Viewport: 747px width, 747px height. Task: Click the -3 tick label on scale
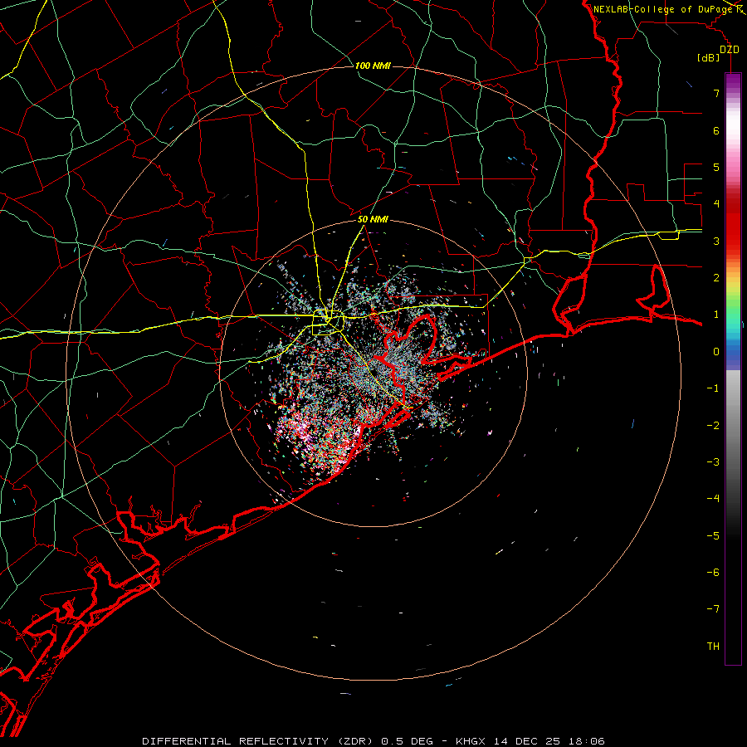[713, 462]
